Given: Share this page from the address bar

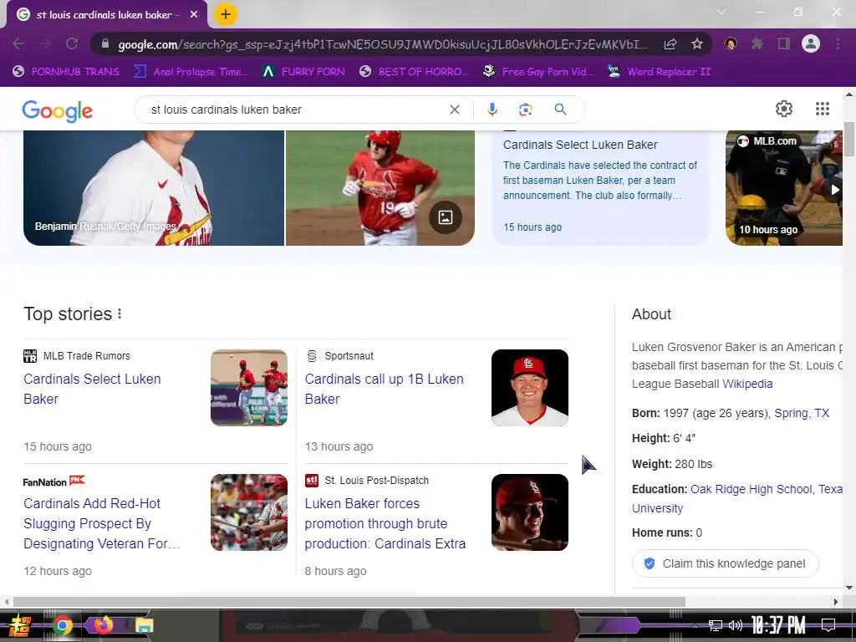Looking at the screenshot, I should (670, 43).
